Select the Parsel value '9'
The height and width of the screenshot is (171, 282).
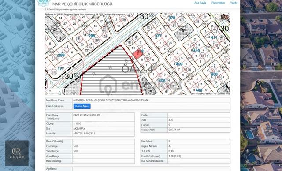169,125
